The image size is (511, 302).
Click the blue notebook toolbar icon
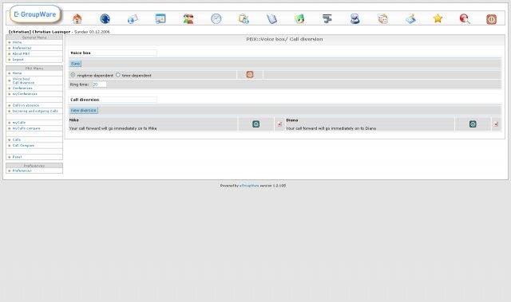[271, 19]
